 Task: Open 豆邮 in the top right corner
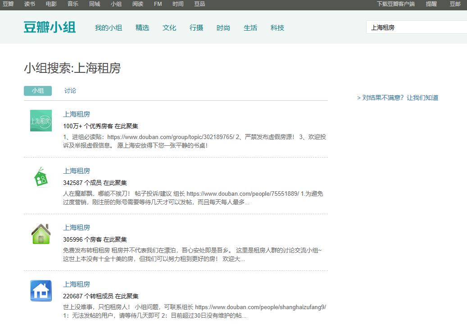point(455,4)
